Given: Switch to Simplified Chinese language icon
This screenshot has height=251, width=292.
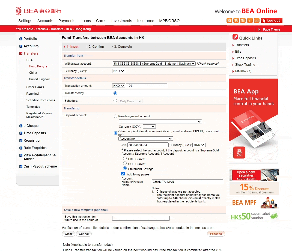Looking at the screenshot, I should point(243,20).
